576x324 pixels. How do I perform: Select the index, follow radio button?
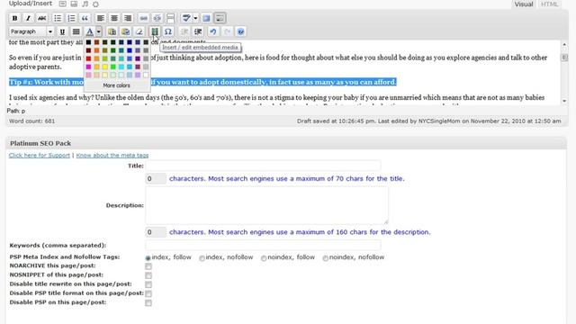(148, 258)
